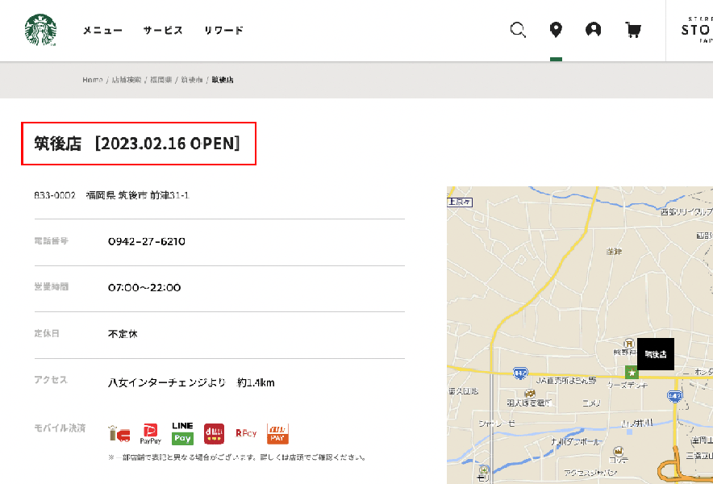Click the red d払い payment icon
This screenshot has height=484, width=713.
[214, 434]
